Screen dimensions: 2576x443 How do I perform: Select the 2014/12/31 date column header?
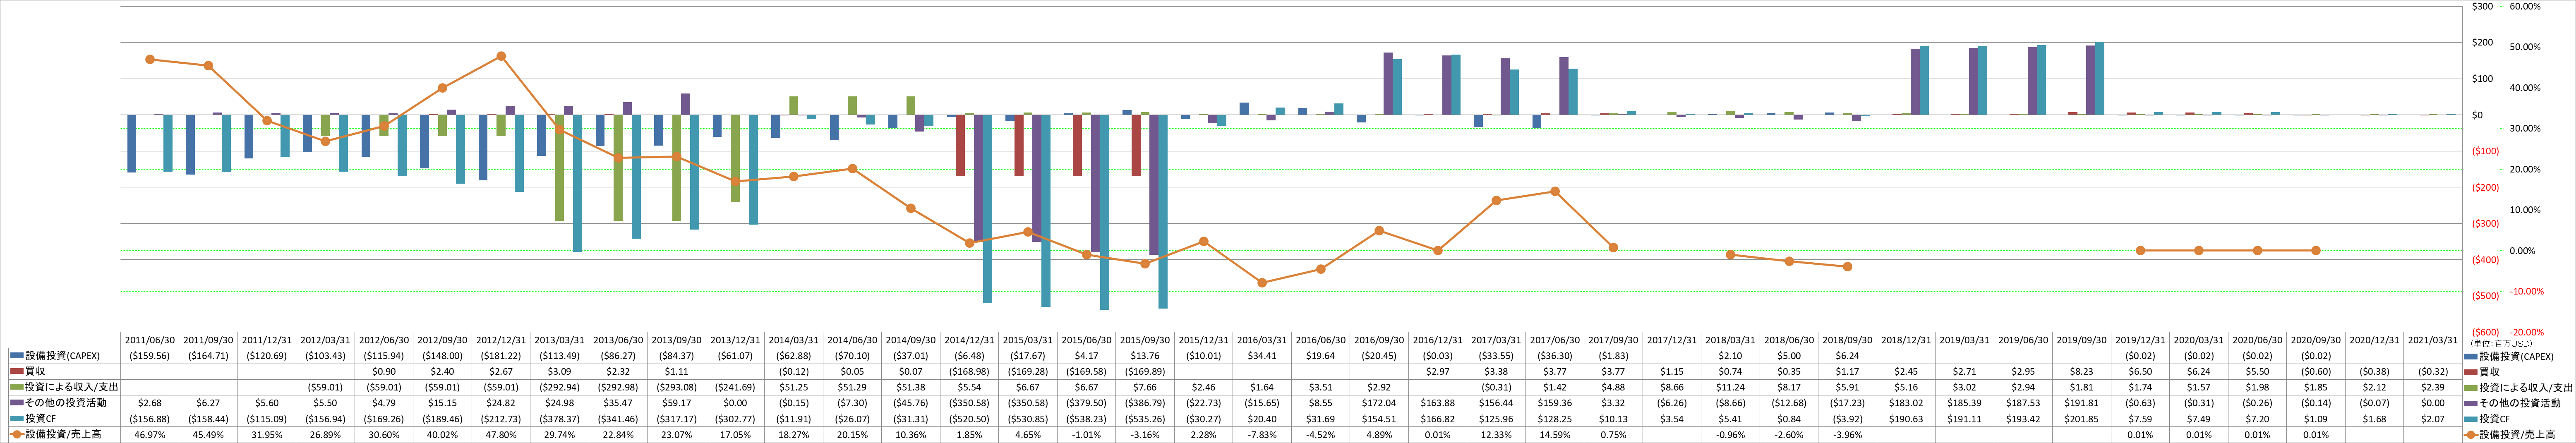(x=969, y=340)
